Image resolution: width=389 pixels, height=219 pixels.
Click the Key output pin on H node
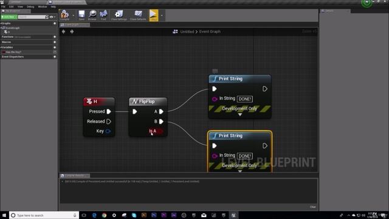108,131
